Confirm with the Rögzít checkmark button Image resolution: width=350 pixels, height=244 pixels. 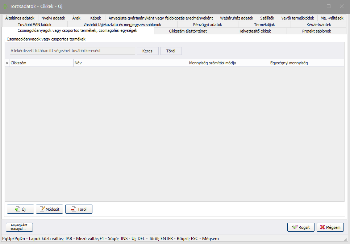[x=301, y=227]
